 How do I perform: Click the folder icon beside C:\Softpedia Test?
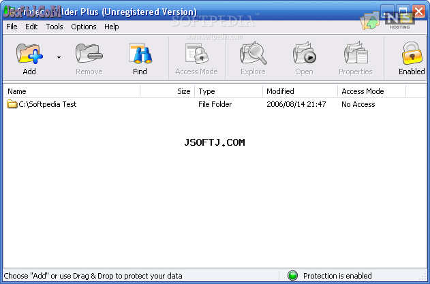[x=12, y=104]
